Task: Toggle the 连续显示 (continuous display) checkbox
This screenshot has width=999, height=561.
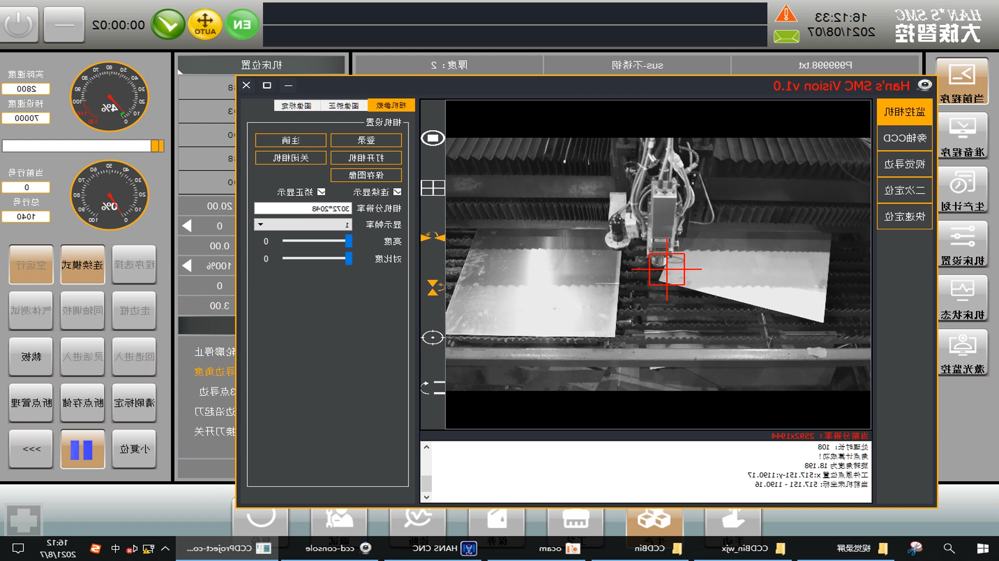Action: point(398,192)
